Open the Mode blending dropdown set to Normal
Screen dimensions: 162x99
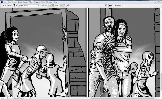(x=31, y=6)
